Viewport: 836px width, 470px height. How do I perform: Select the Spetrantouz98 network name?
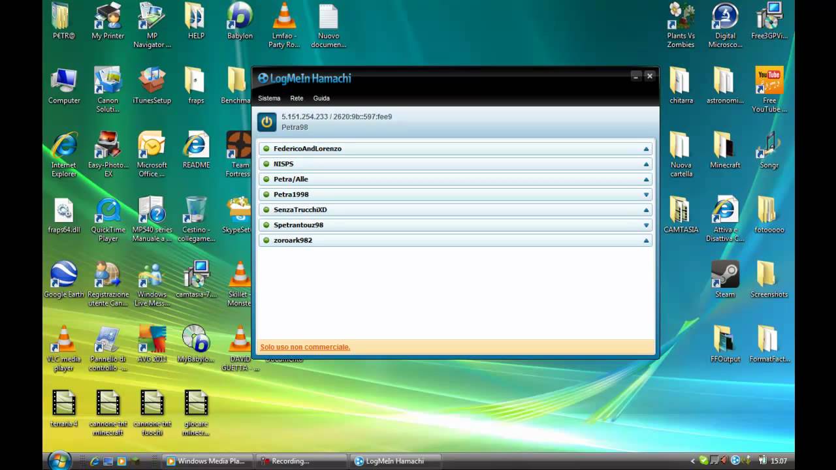pyautogui.click(x=298, y=225)
